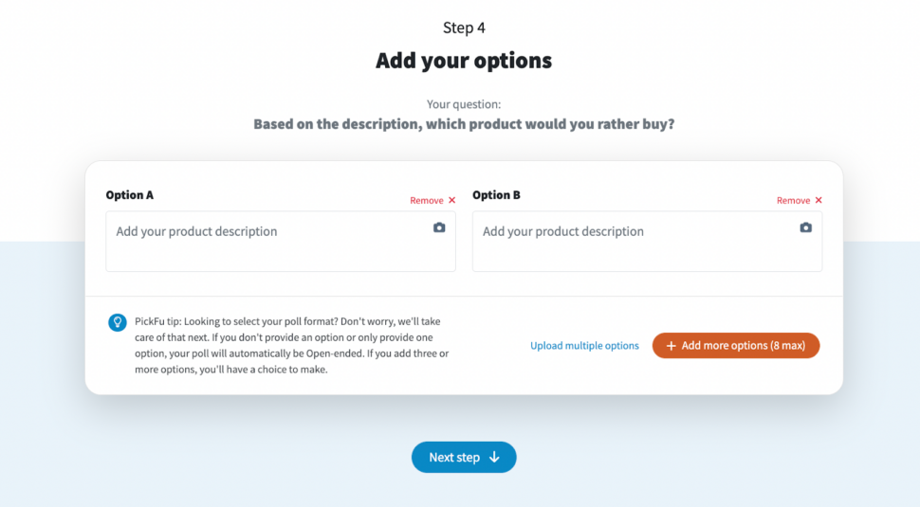The image size is (920, 507).
Task: Click the down arrow on Next step
Action: click(494, 458)
